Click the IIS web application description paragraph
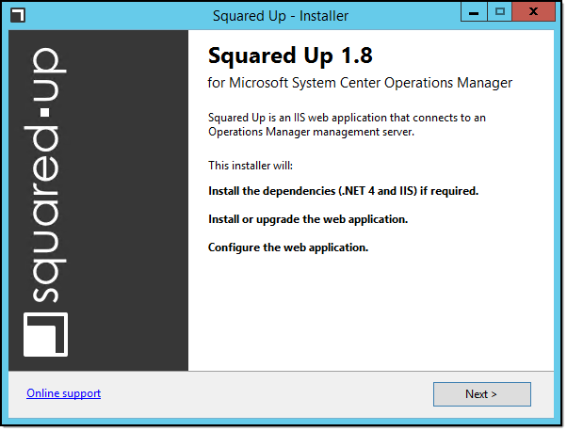Viewport: 567px width, 431px height. click(x=347, y=124)
